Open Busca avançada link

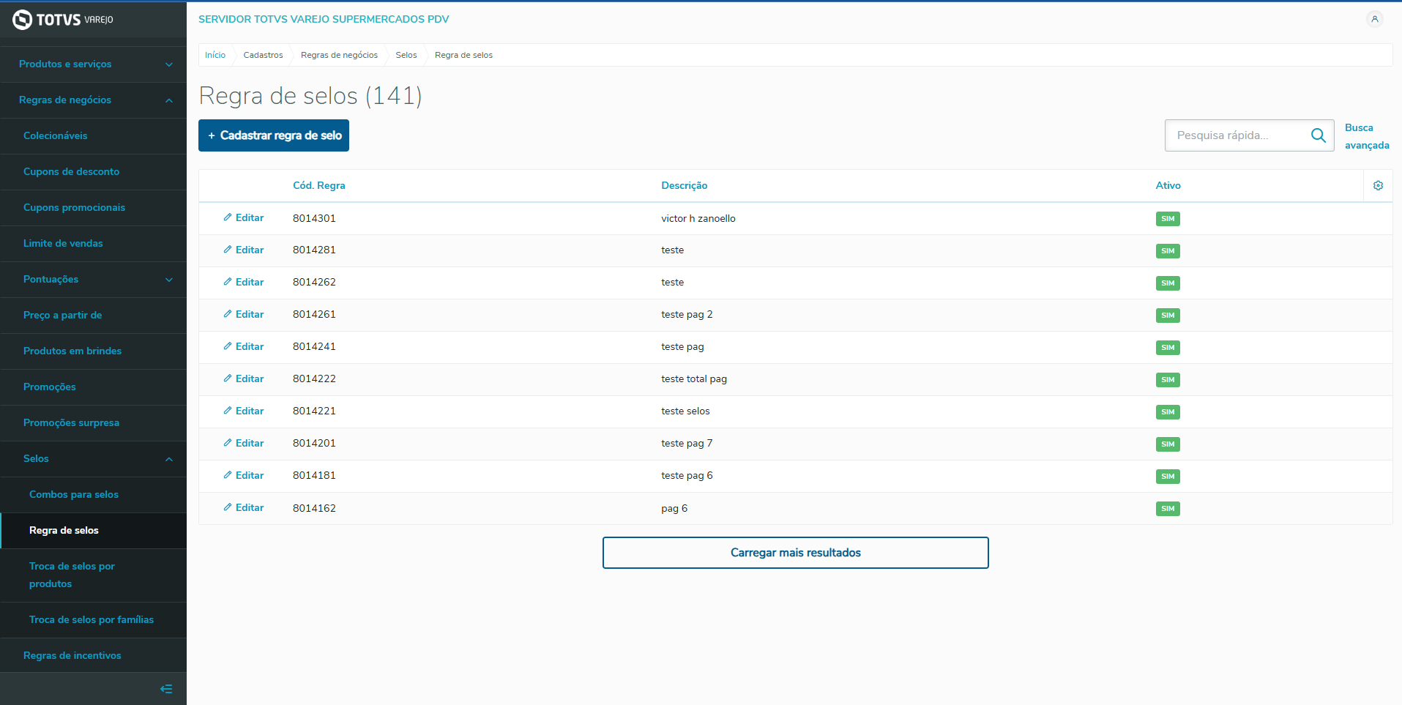coord(1366,136)
